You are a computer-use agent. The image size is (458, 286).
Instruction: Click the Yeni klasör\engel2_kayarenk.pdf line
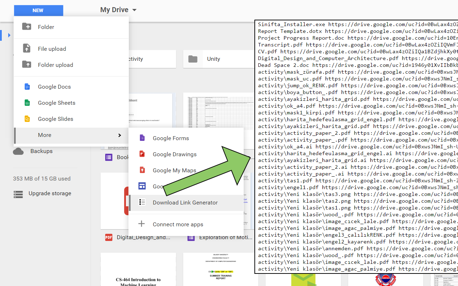tap(358, 242)
